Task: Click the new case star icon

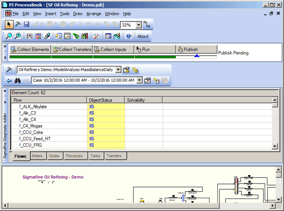Action: point(156,81)
